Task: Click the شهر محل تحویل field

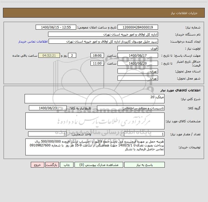Action: 138,78
